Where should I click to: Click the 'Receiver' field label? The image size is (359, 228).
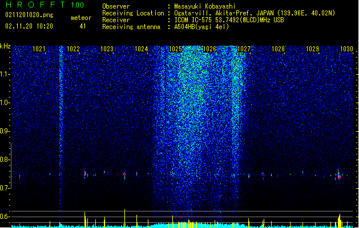coord(116,20)
